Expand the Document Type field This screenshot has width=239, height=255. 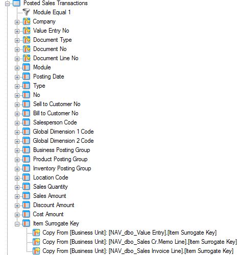pyautogui.click(x=17, y=40)
